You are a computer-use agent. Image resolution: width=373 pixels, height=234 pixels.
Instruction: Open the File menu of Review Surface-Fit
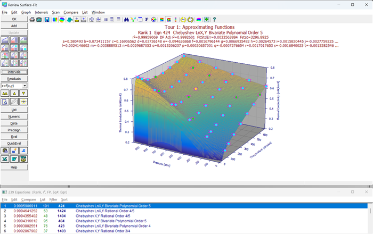pos(4,12)
